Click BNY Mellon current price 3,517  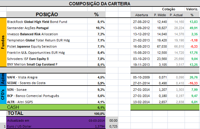point(178,65)
